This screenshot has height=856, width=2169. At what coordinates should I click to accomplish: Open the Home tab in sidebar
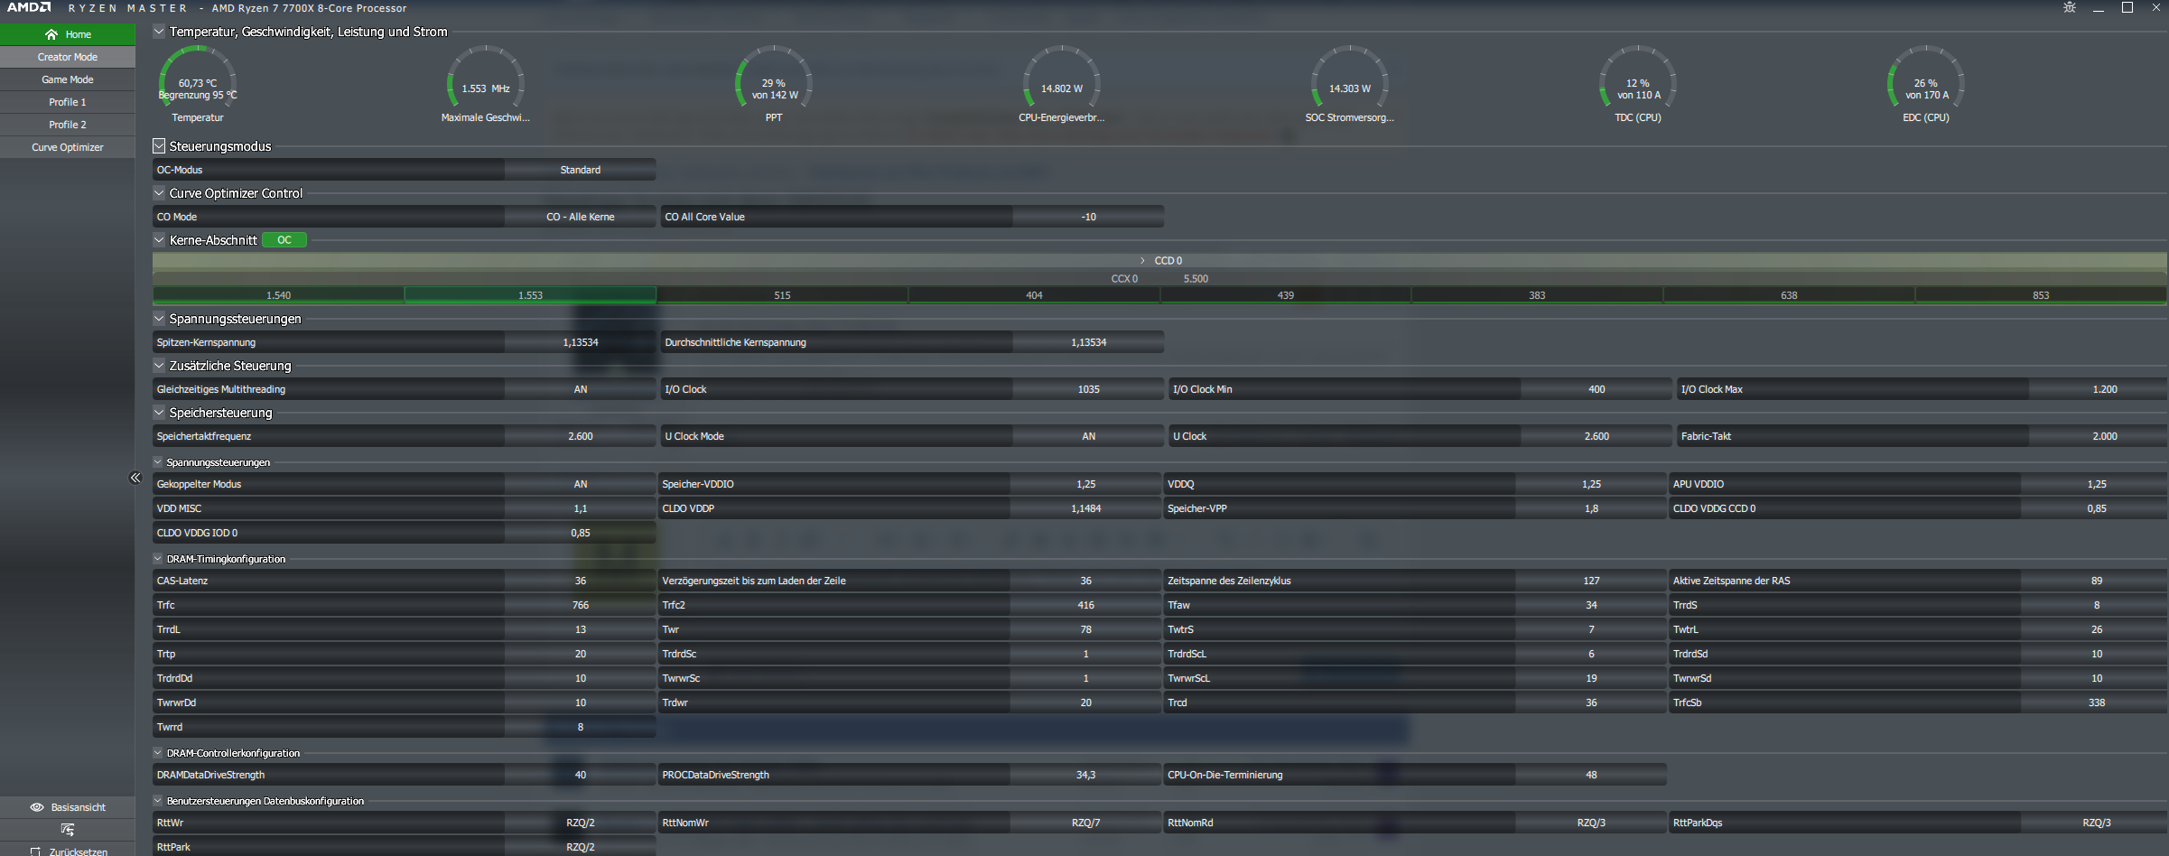68,34
